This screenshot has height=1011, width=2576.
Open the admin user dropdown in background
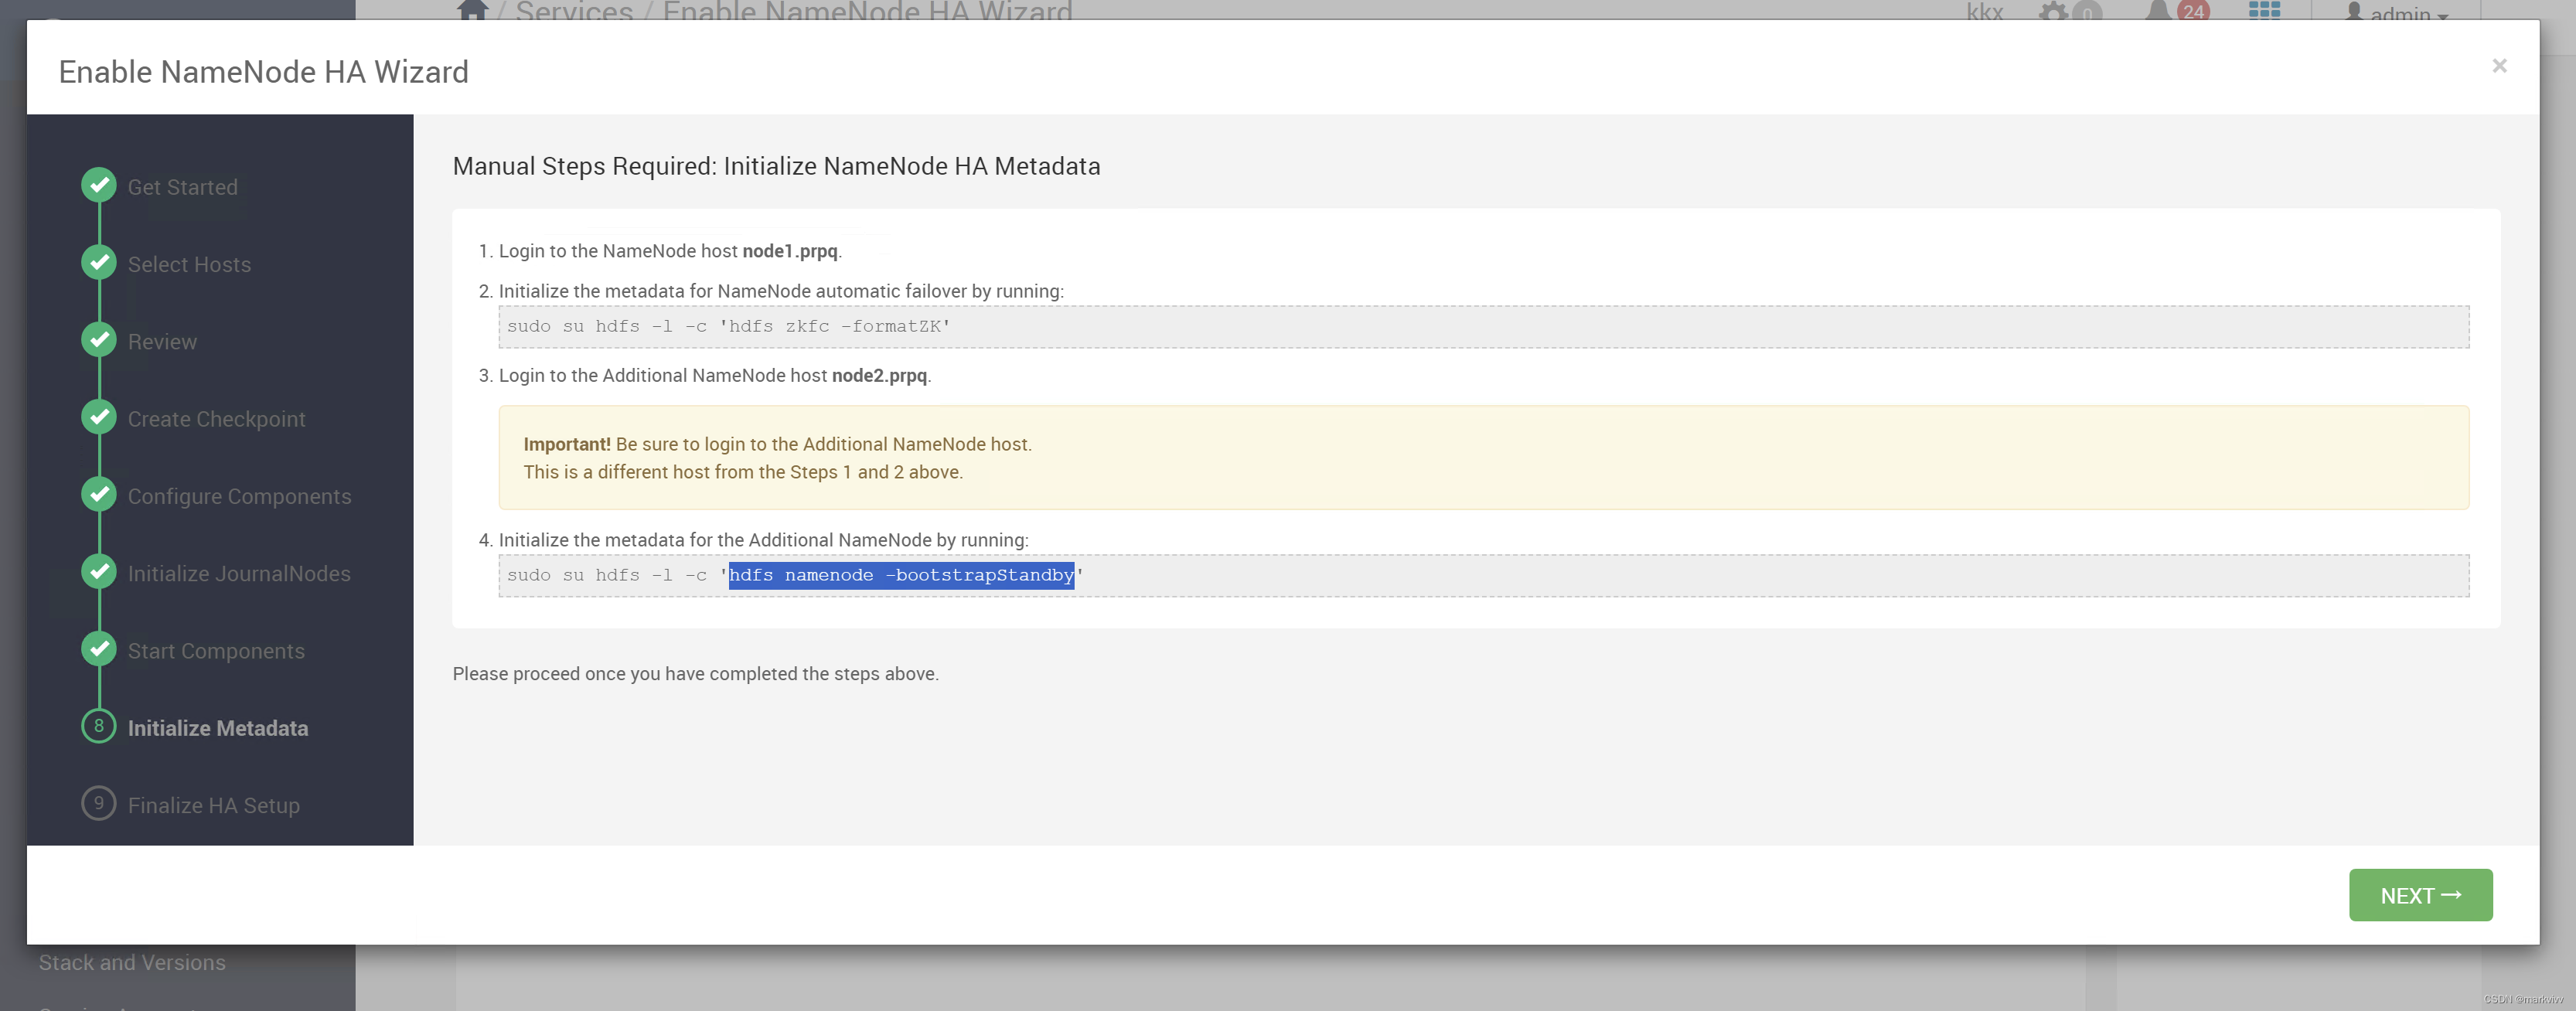[x=2396, y=12]
